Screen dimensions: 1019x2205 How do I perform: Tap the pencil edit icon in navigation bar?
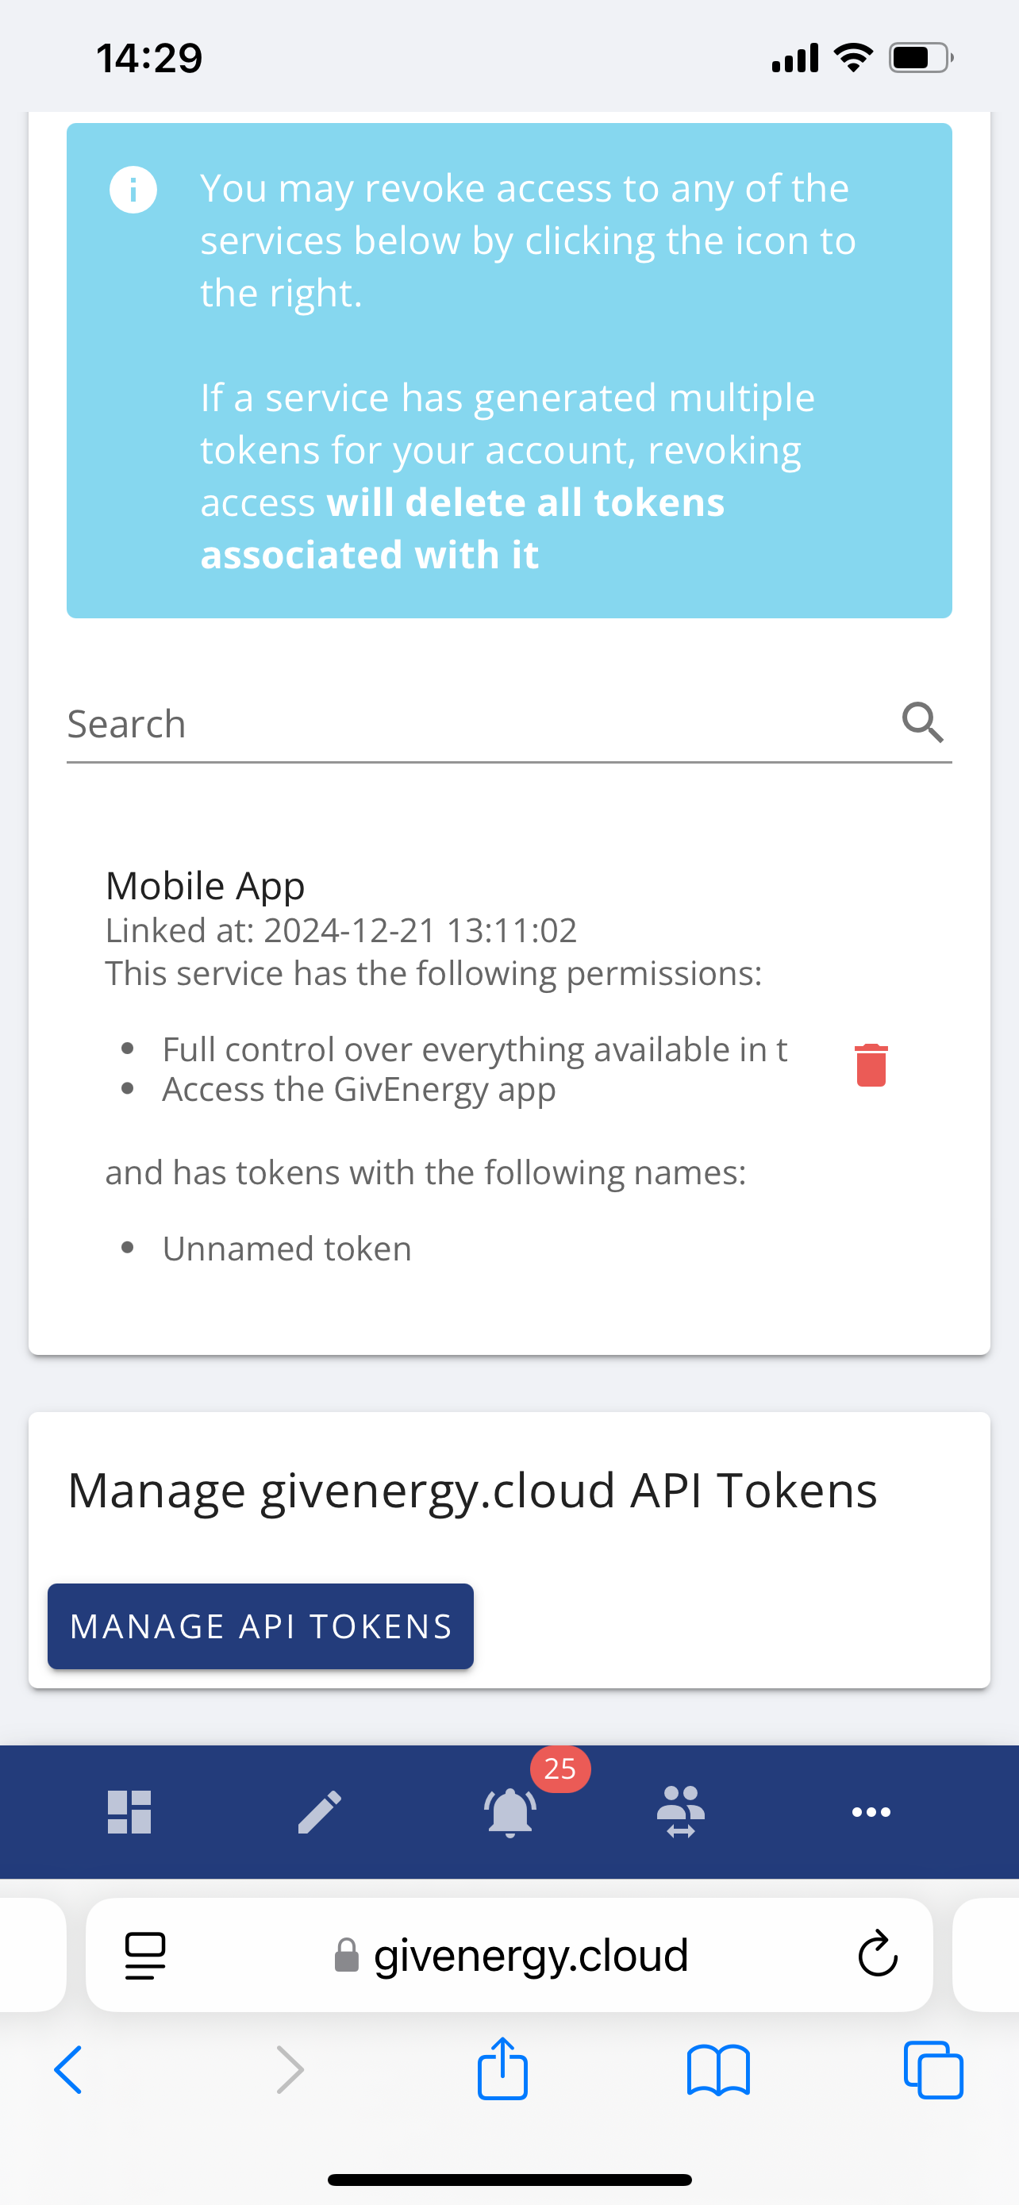pyautogui.click(x=319, y=1812)
